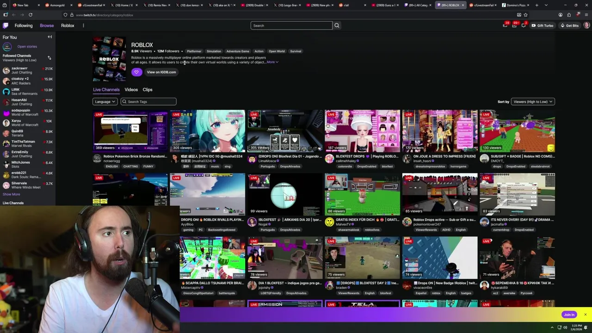Image resolution: width=592 pixels, height=333 pixels.
Task: Open the anime avatar stream with 305 viewers
Action: pyautogui.click(x=207, y=130)
